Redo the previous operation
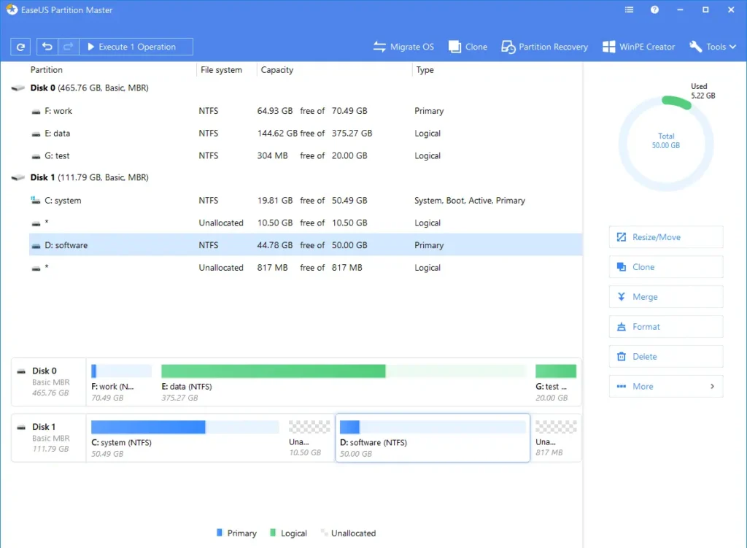The height and width of the screenshot is (548, 747). pyautogui.click(x=68, y=46)
